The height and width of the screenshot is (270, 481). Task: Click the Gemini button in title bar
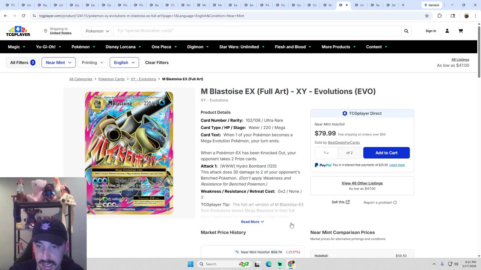click(431, 5)
